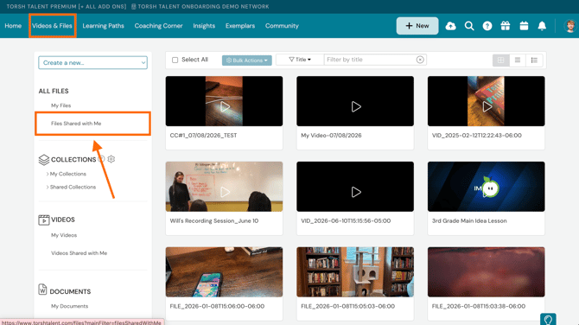Play VID_2026-06-10T15:15:56 video
The width and height of the screenshot is (579, 325).
pos(355,192)
